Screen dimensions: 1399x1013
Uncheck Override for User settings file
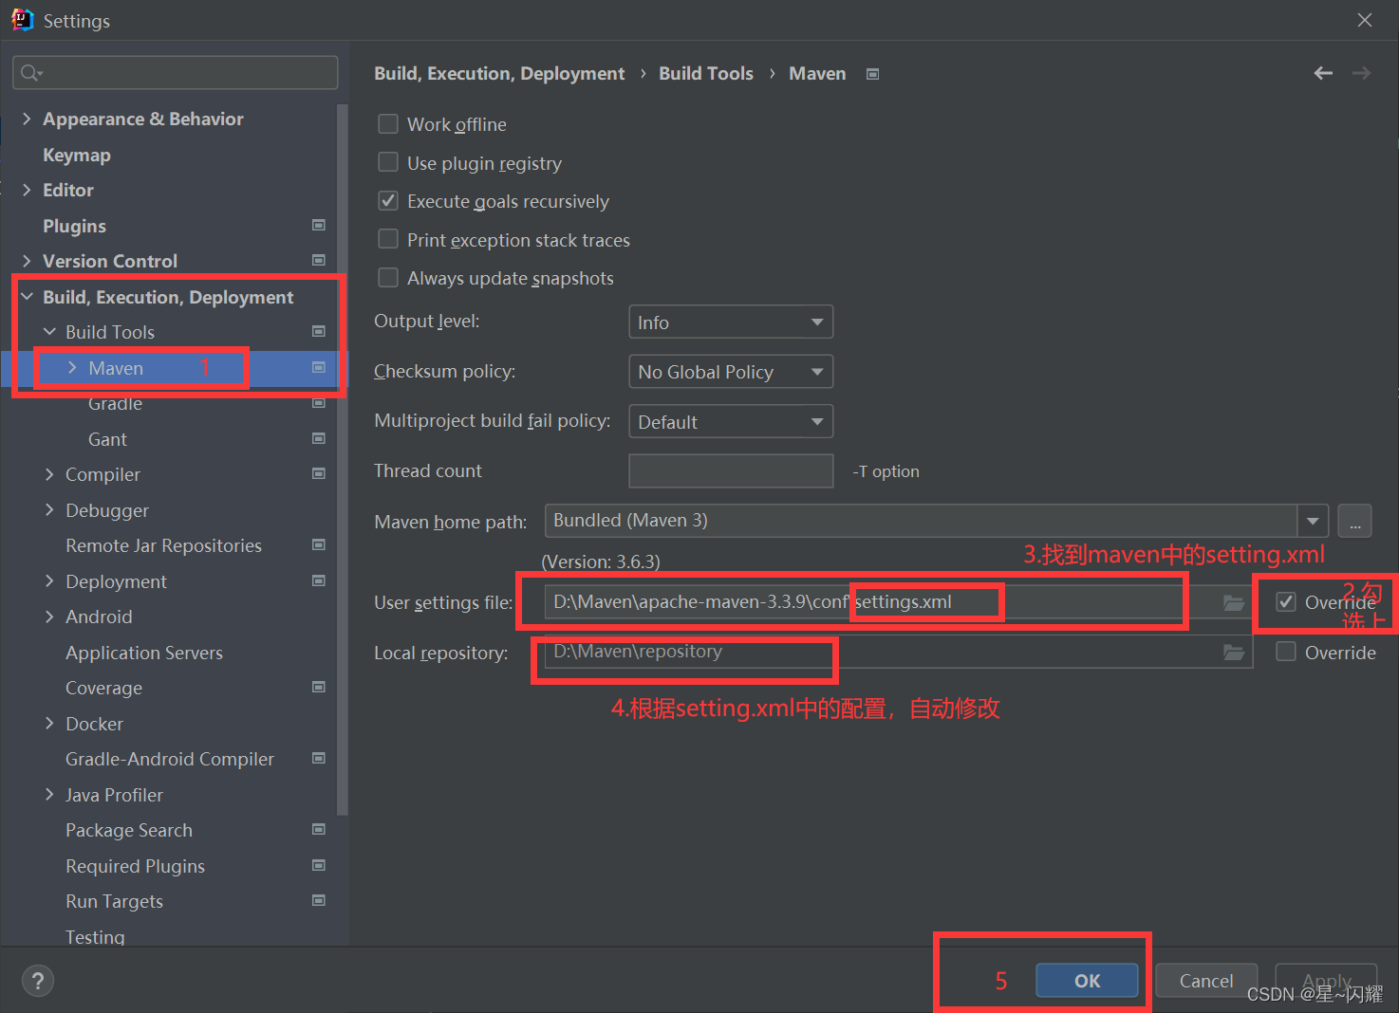(x=1286, y=602)
